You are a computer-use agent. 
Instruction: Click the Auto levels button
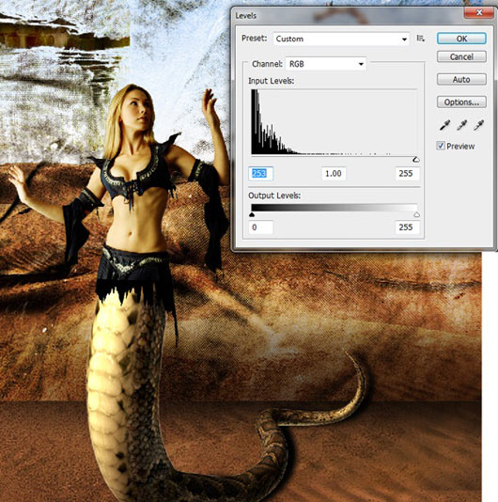point(461,79)
